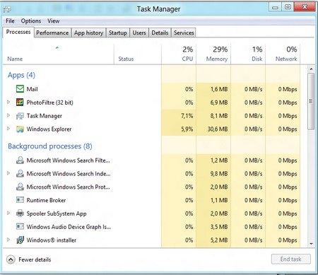The height and width of the screenshot is (275, 318).
Task: Click the 1,1 MB memory value for Runtime Broker
Action: point(219,200)
